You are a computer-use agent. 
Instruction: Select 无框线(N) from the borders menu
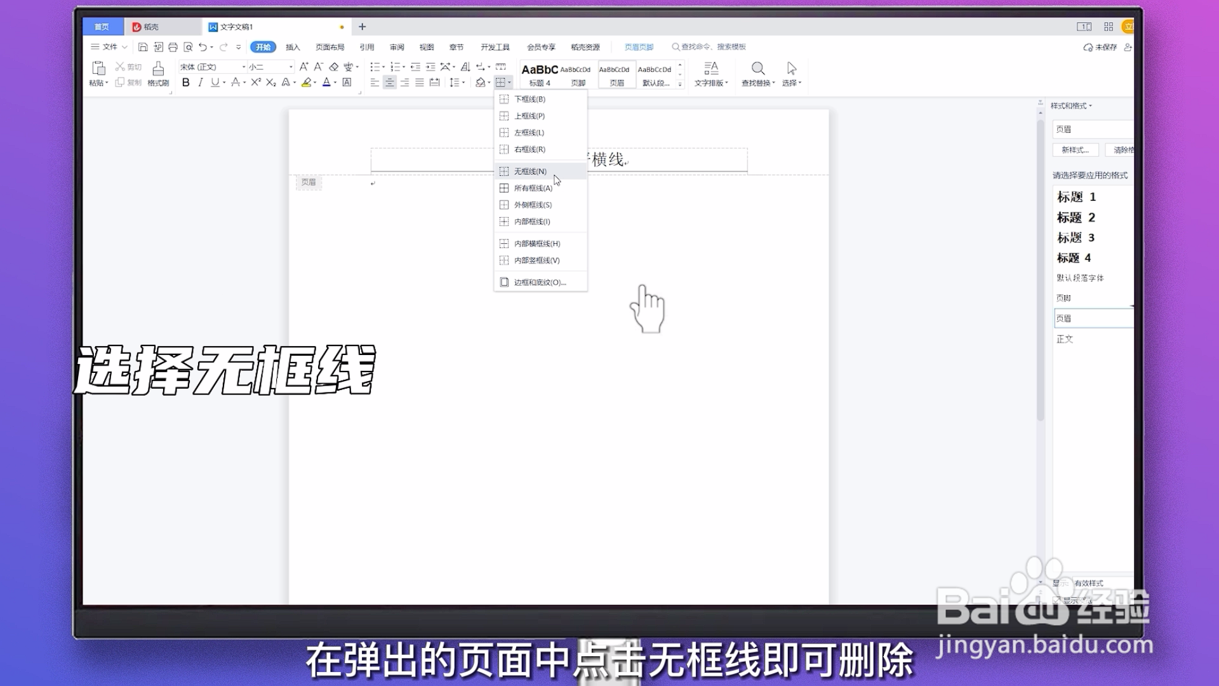530,171
